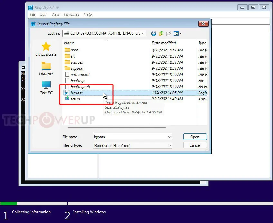Image resolution: width=273 pixels, height=223 pixels.
Task: Open Libraries in the places bar
Action: [46, 68]
